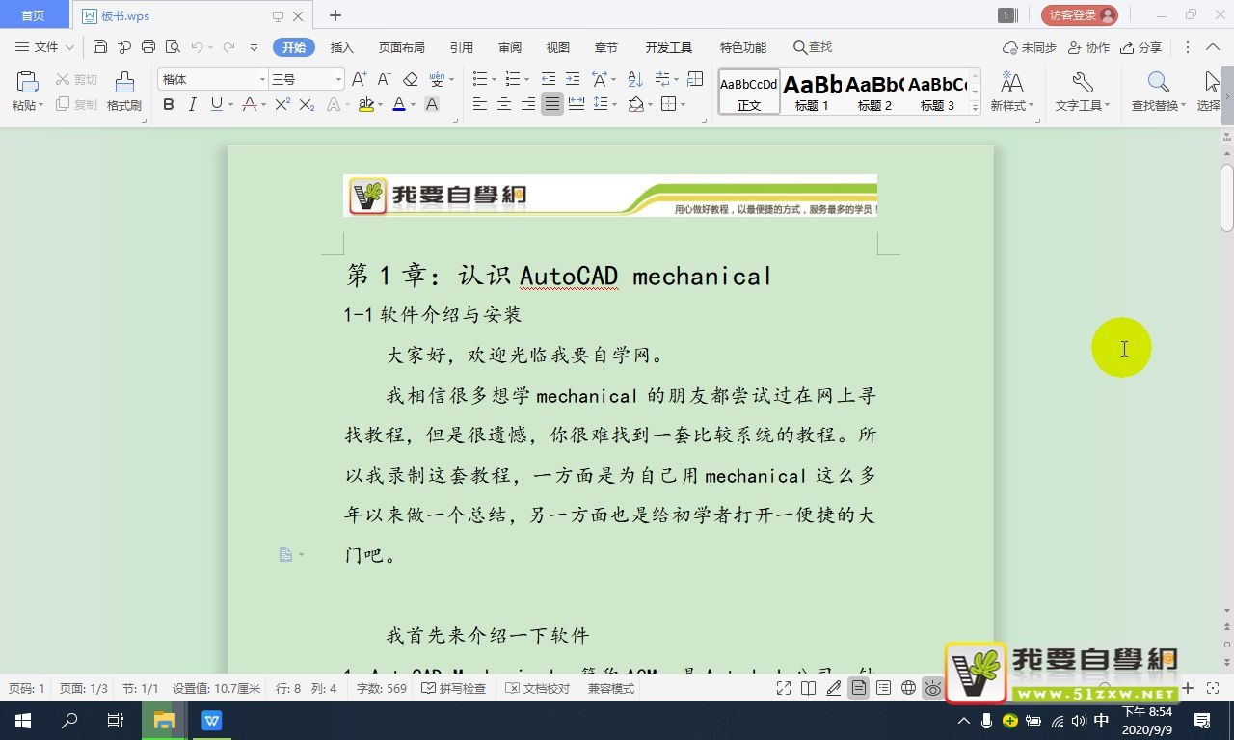The width and height of the screenshot is (1234, 740).
Task: Click the paragraph shading paint bucket
Action: [635, 104]
